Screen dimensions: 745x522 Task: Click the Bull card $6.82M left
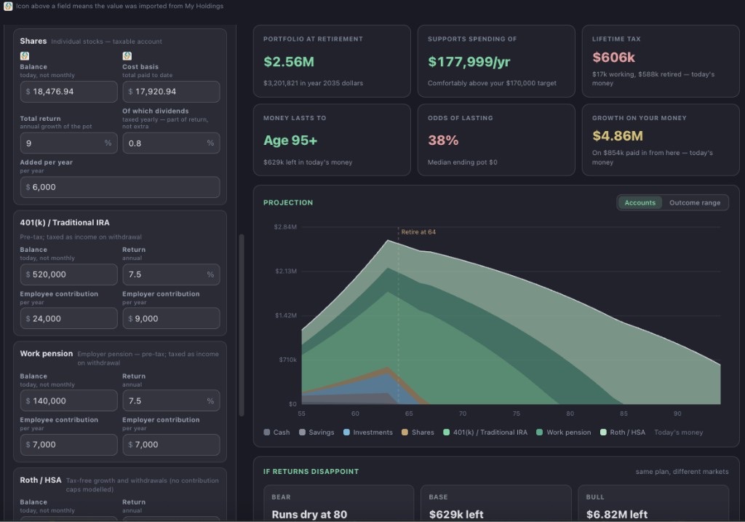tap(653, 504)
